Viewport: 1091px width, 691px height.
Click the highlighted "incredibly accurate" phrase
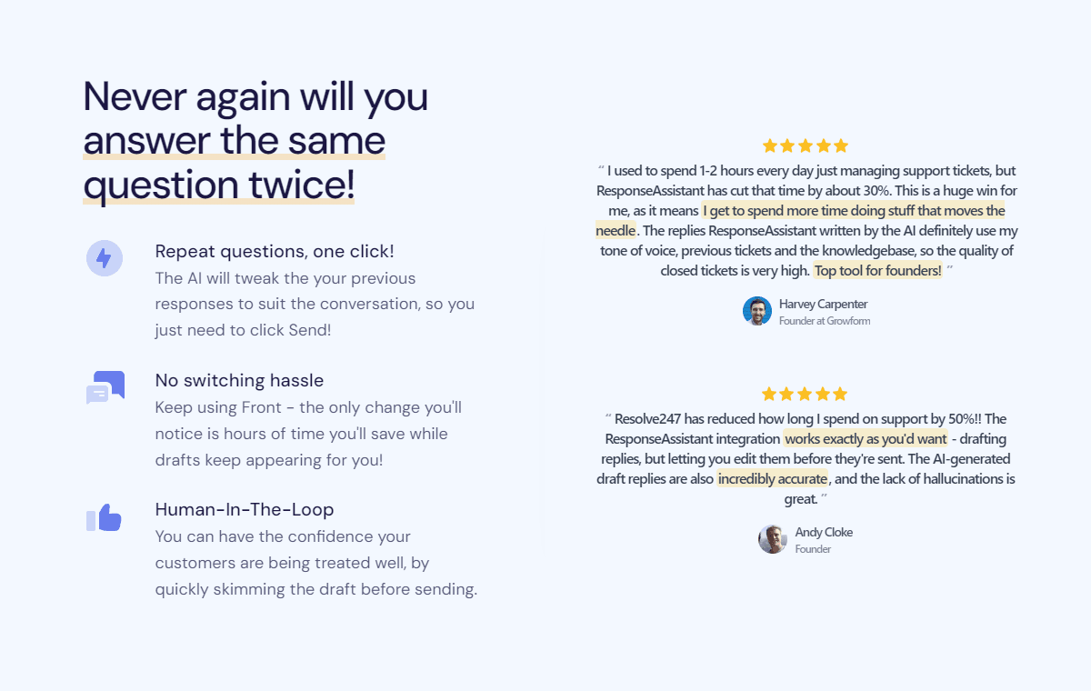pos(773,479)
